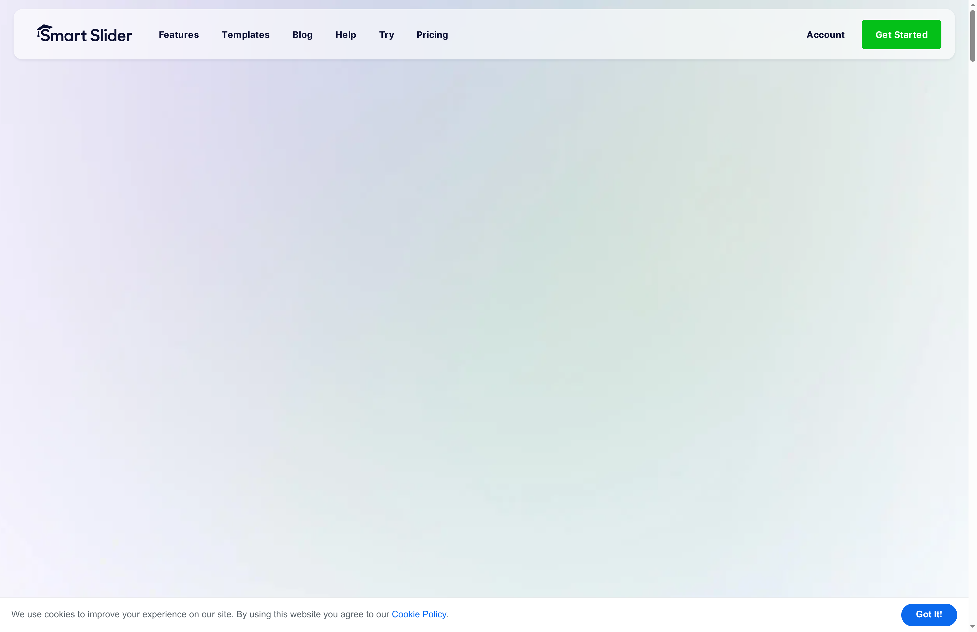Open the Account page
The width and height of the screenshot is (977, 632).
pyautogui.click(x=825, y=35)
